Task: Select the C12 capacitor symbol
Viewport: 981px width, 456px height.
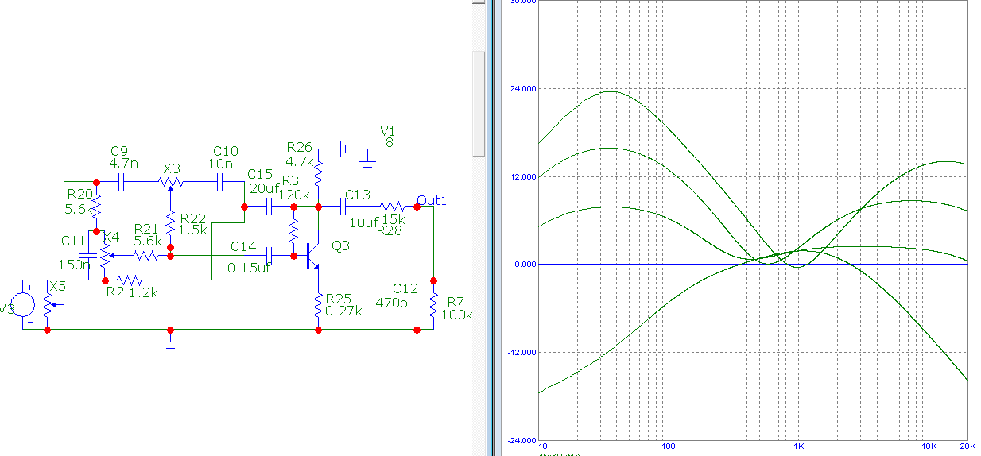Action: [x=417, y=305]
